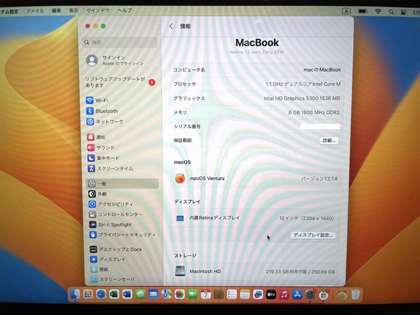Open Siri と Spotlight settings
420x315 pixels.
(114, 225)
